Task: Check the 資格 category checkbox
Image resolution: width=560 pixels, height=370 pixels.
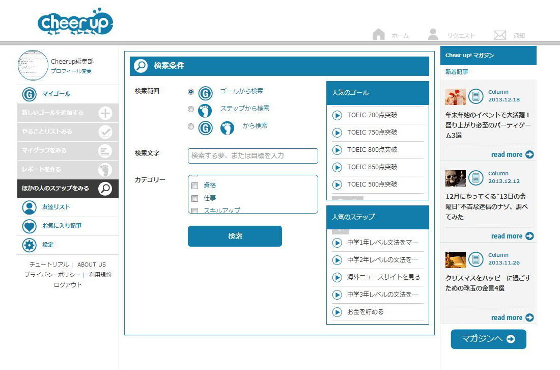Action: 194,186
